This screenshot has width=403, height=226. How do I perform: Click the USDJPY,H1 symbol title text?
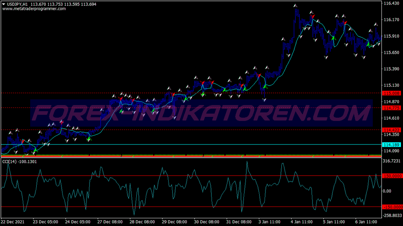[17, 4]
